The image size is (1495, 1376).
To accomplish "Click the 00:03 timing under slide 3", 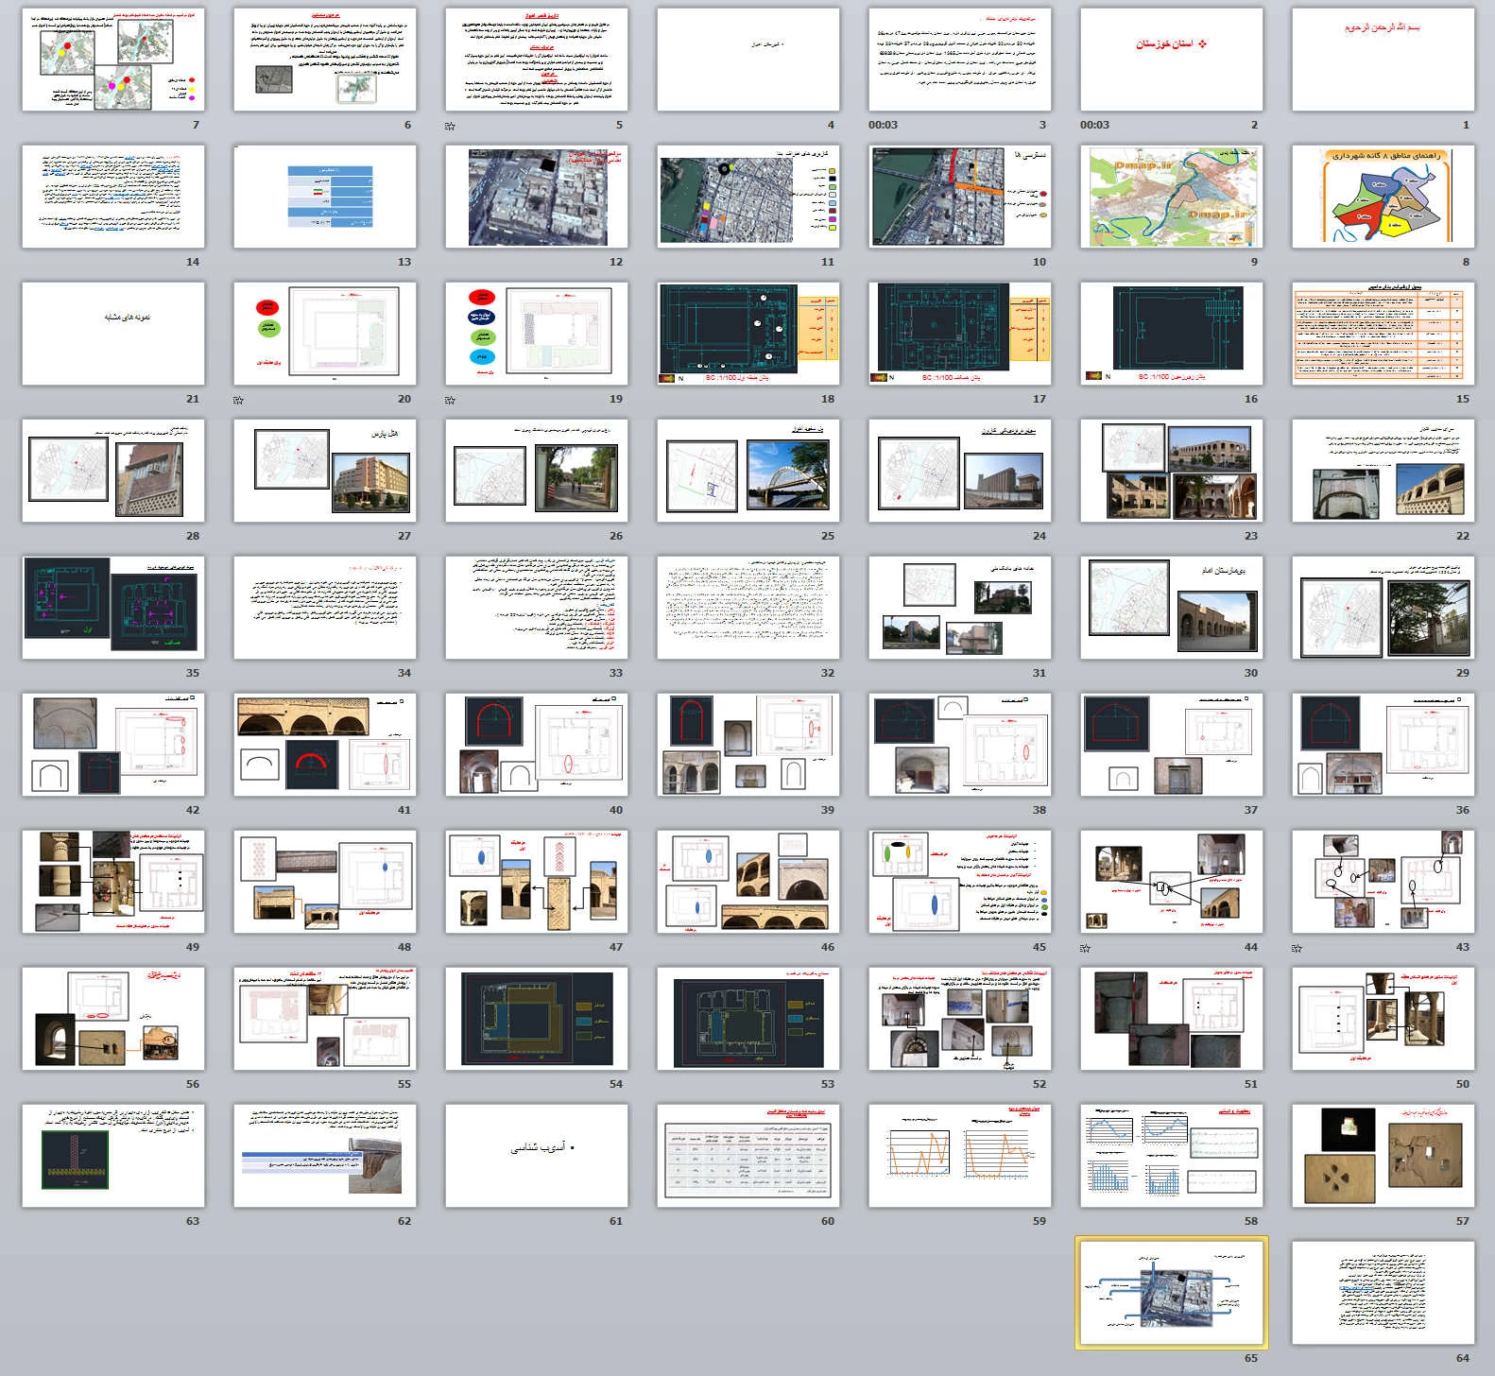I will point(883,125).
